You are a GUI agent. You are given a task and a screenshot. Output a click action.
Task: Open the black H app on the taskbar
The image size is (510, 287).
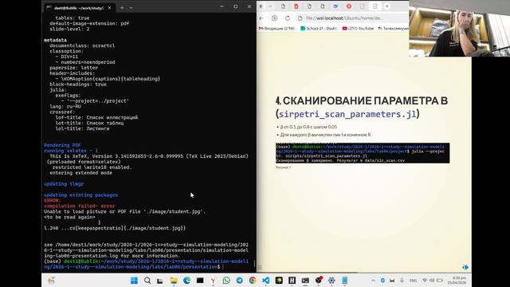pyautogui.click(x=292, y=281)
